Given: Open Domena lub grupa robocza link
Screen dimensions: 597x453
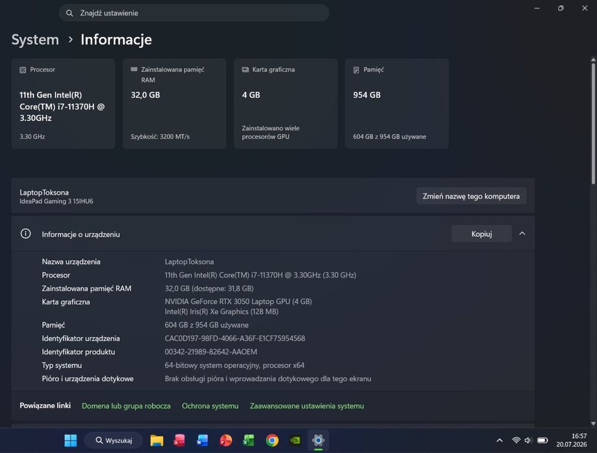Looking at the screenshot, I should pos(126,406).
